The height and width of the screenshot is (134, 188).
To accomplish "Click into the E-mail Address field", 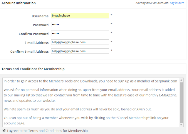I will pos(80,42).
